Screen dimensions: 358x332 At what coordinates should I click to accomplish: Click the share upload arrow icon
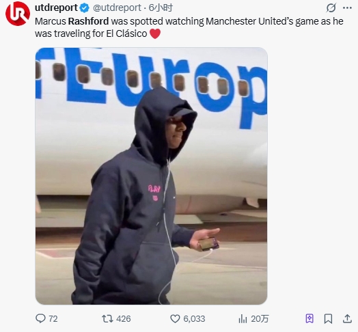(x=347, y=319)
